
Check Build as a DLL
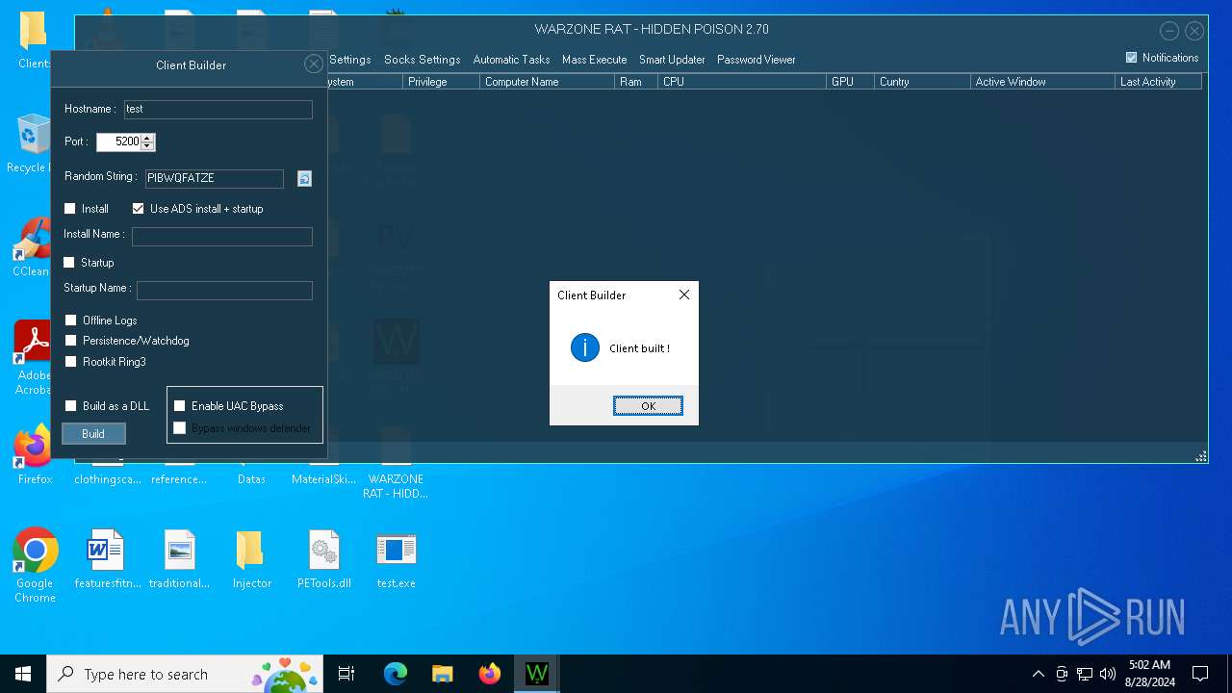pos(71,406)
